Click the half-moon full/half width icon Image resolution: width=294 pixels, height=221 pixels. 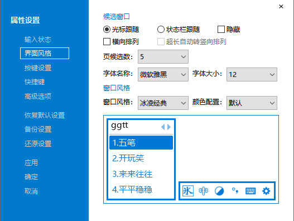(219, 191)
